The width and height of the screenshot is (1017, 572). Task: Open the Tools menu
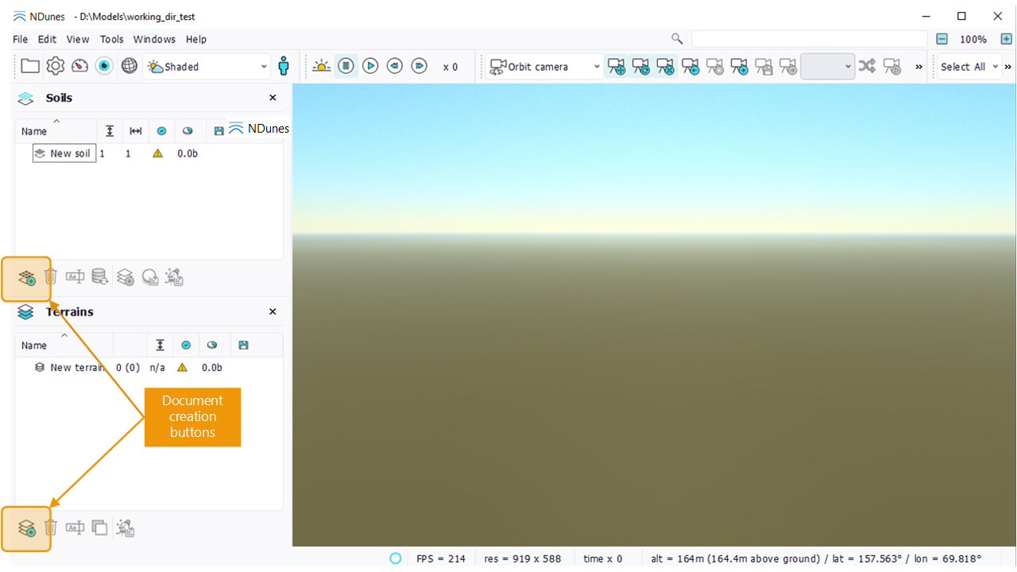[111, 39]
